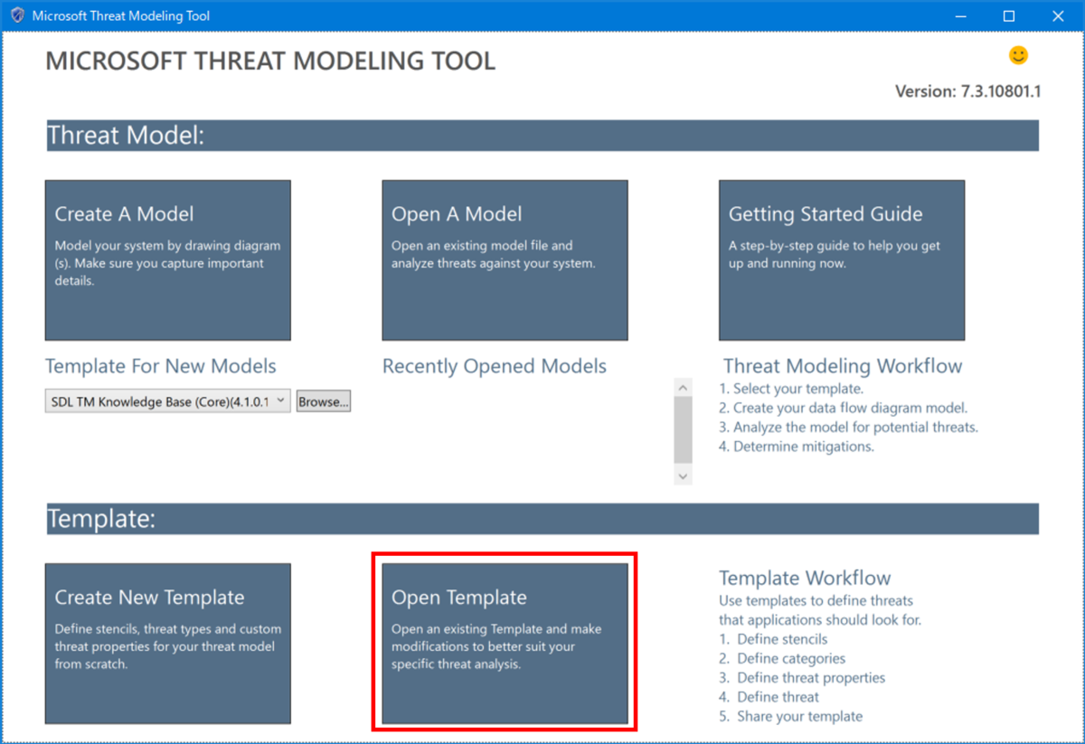Screen dimensions: 1085x744
Task: Click the Template: section header
Action: point(542,519)
